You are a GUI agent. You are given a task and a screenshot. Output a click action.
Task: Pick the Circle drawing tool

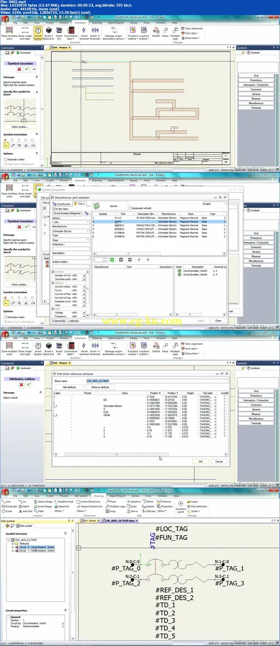click(x=8, y=511)
